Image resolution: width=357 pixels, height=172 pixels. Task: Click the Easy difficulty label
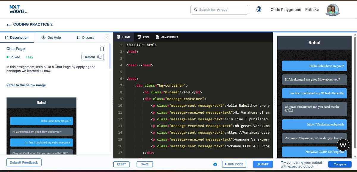point(29,57)
